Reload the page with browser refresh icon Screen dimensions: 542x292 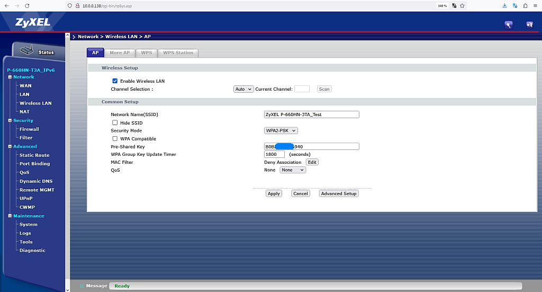[27, 5]
